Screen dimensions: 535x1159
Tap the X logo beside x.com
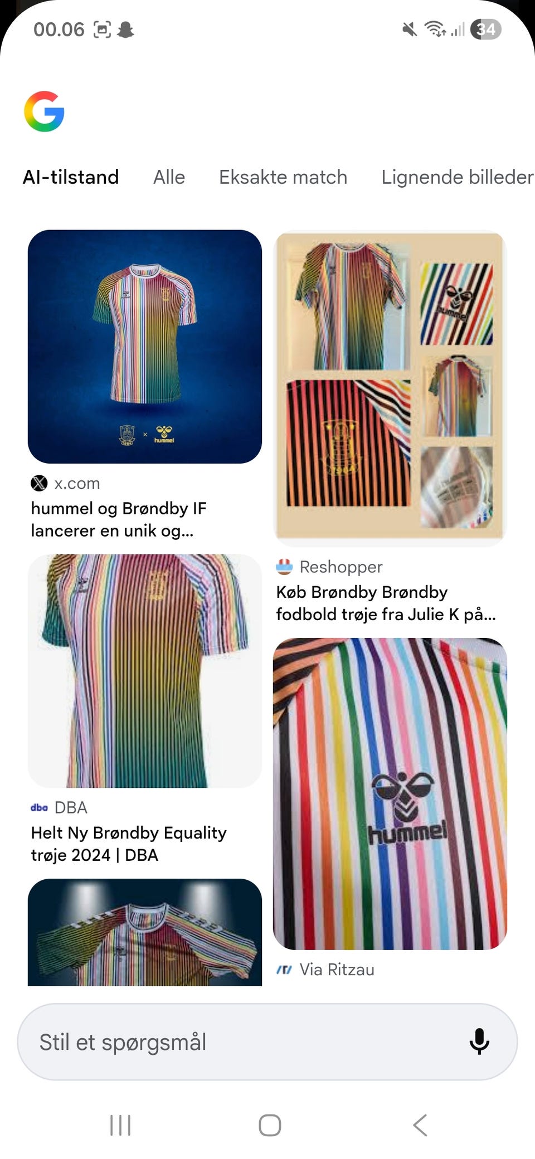39,483
